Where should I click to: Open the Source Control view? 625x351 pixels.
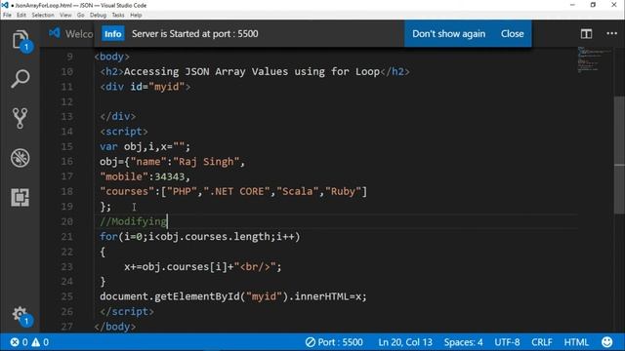pyautogui.click(x=20, y=118)
